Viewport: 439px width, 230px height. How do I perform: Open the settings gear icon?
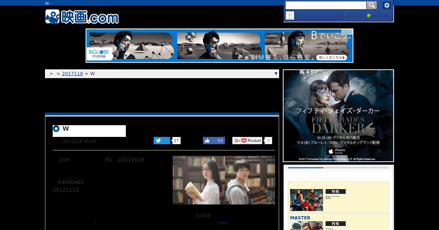tap(387, 5)
